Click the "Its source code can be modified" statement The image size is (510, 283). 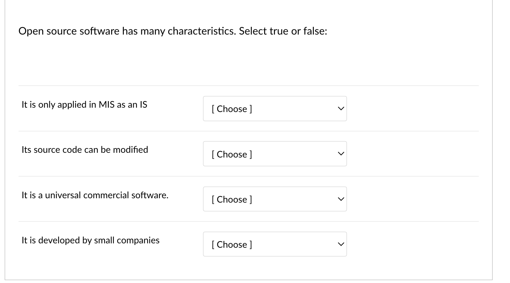click(x=85, y=150)
